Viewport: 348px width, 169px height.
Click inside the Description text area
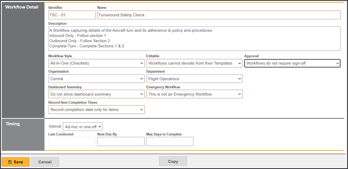point(194,39)
